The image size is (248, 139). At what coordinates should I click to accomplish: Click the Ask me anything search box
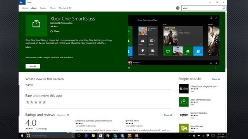click(x=50, y=136)
